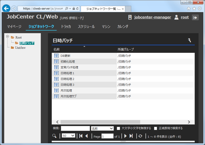The image size is (205, 145).
Task: Open the jobcenter-manager link
Action: 153,17
